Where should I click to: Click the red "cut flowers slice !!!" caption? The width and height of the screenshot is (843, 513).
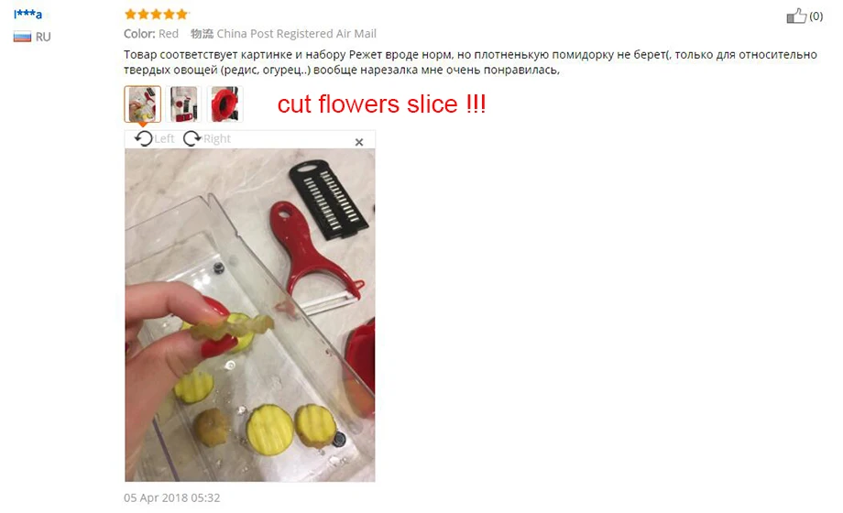(x=382, y=104)
